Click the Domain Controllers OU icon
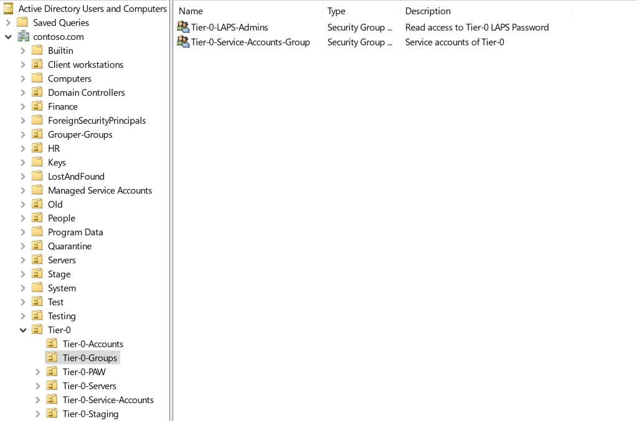Screen dimensions: 637x421 pos(37,93)
